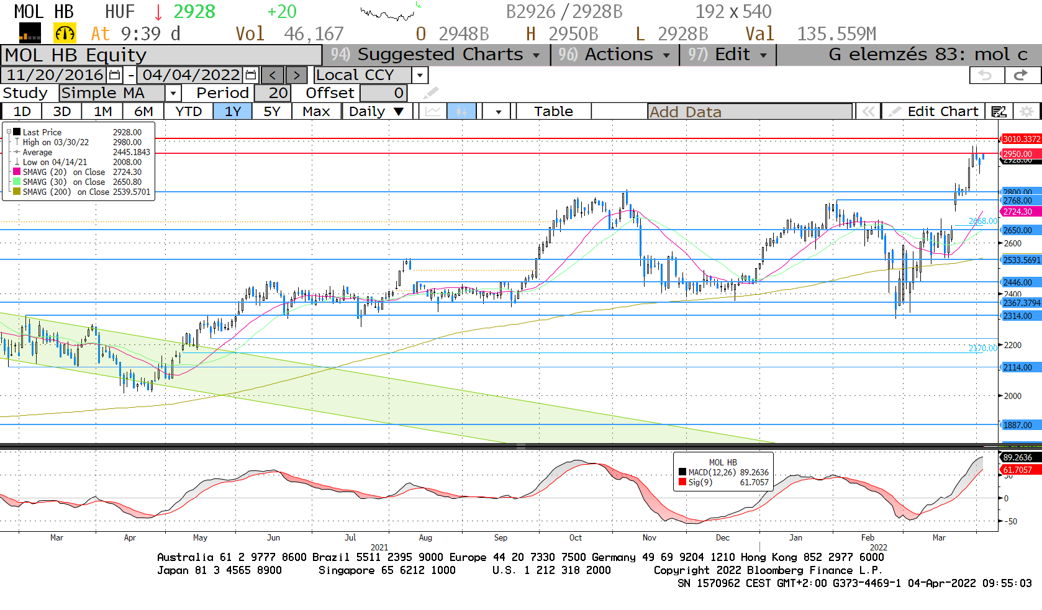Click the 61.7057 signal axis label
The width and height of the screenshot is (1042, 610).
pos(1021,470)
